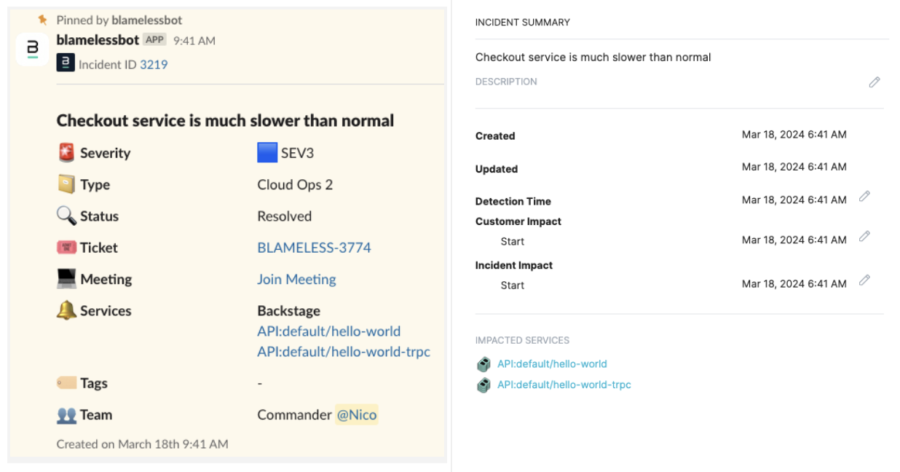Click the Detection Time date value

(x=794, y=200)
